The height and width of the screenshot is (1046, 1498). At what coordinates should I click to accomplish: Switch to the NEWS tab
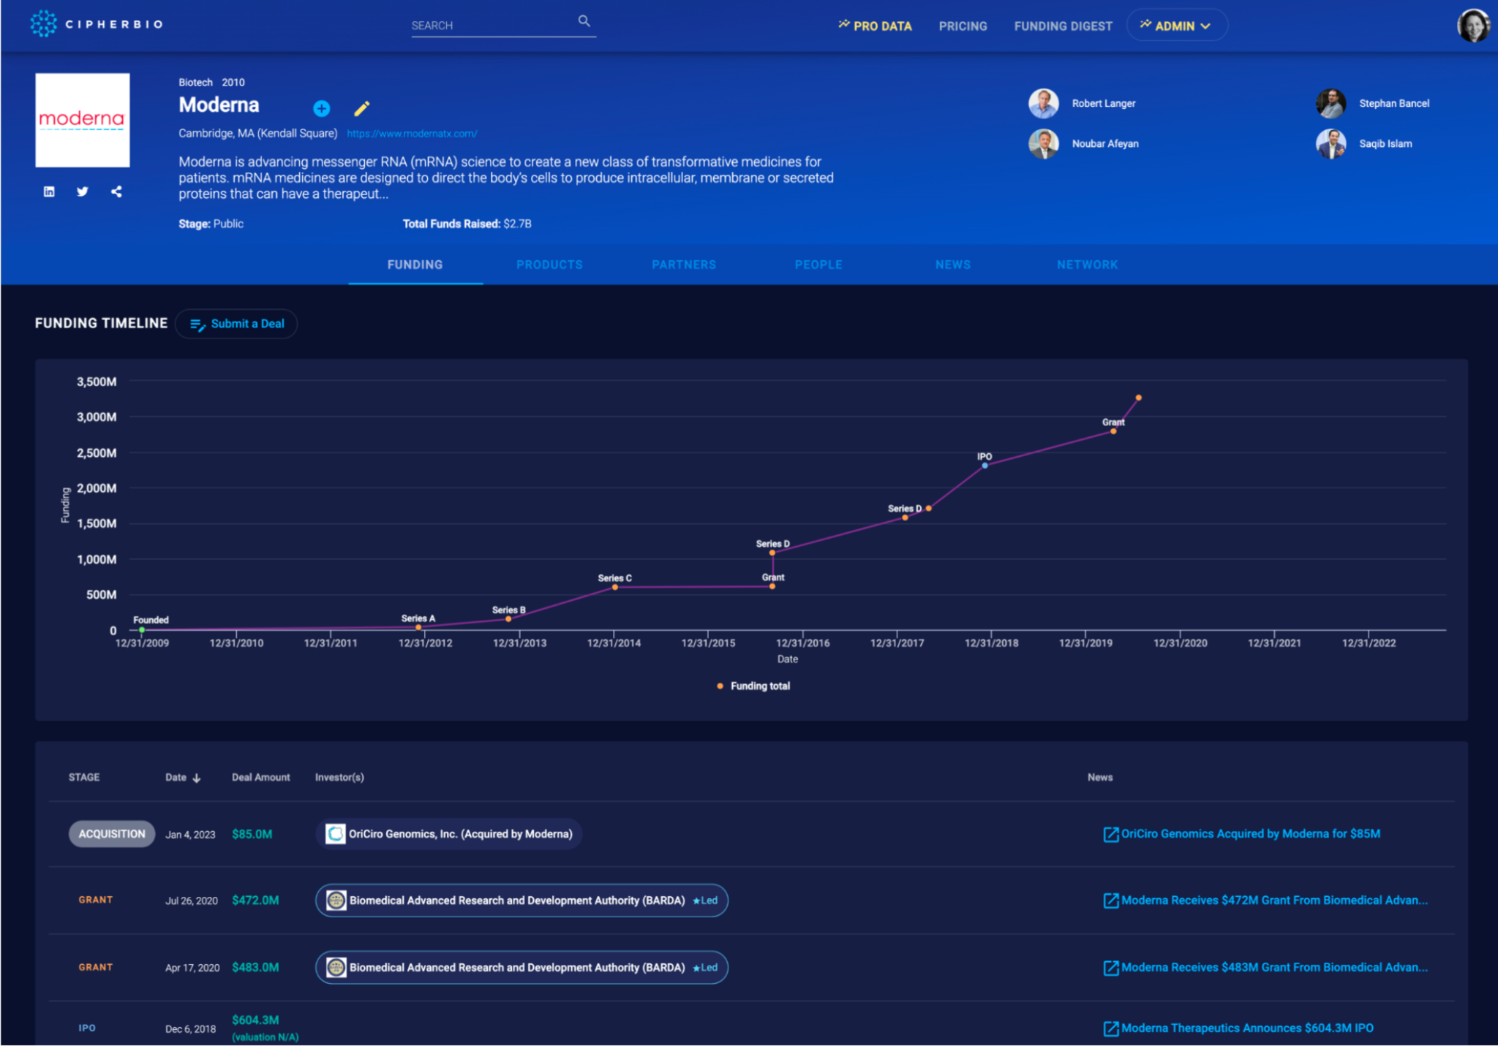[x=953, y=265]
